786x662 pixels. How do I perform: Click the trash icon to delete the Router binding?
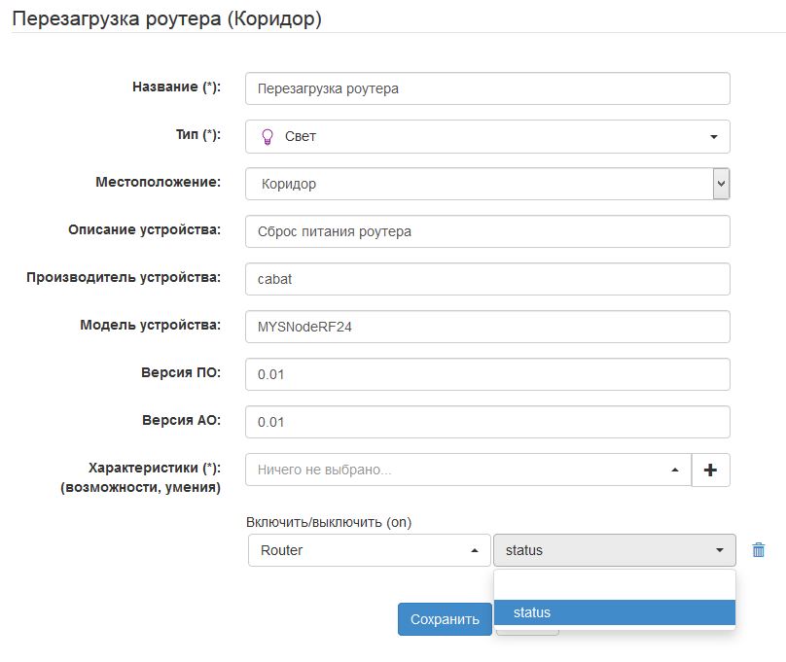tap(758, 549)
